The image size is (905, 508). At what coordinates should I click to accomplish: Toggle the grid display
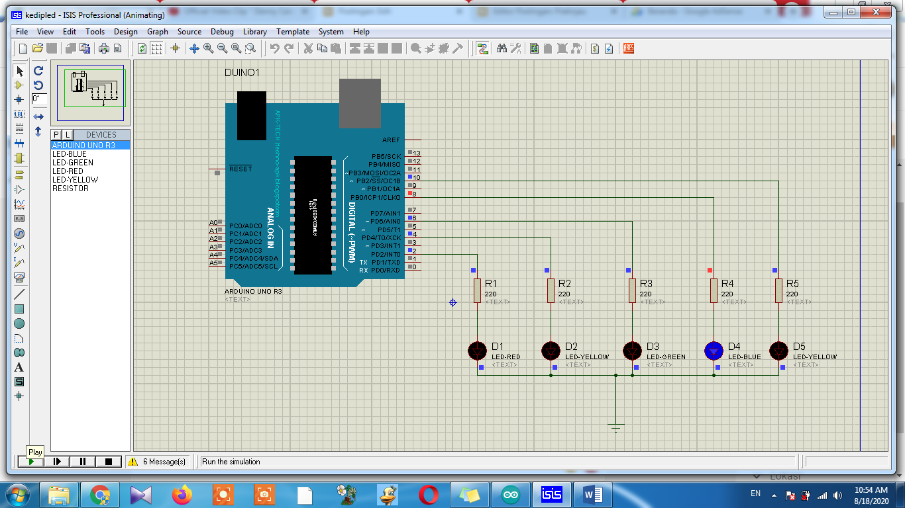click(156, 48)
